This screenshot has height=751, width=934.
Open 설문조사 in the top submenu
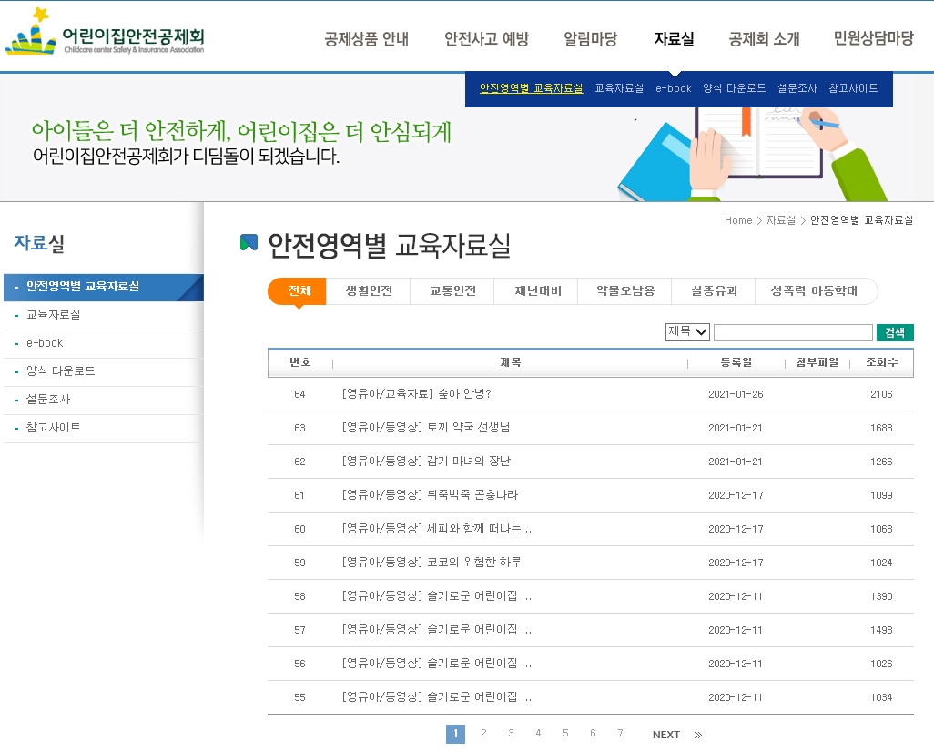pos(797,88)
